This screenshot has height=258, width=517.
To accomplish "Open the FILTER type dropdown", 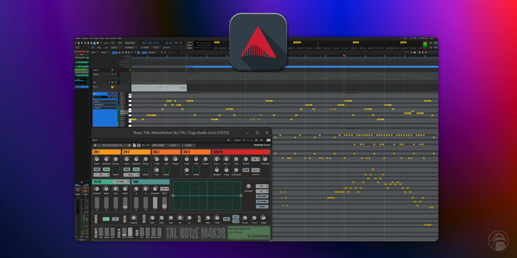I will coord(121,182).
